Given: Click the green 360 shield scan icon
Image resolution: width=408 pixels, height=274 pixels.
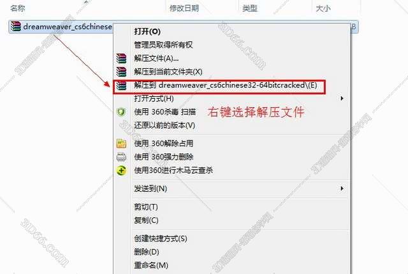Looking at the screenshot, I should point(121,112).
